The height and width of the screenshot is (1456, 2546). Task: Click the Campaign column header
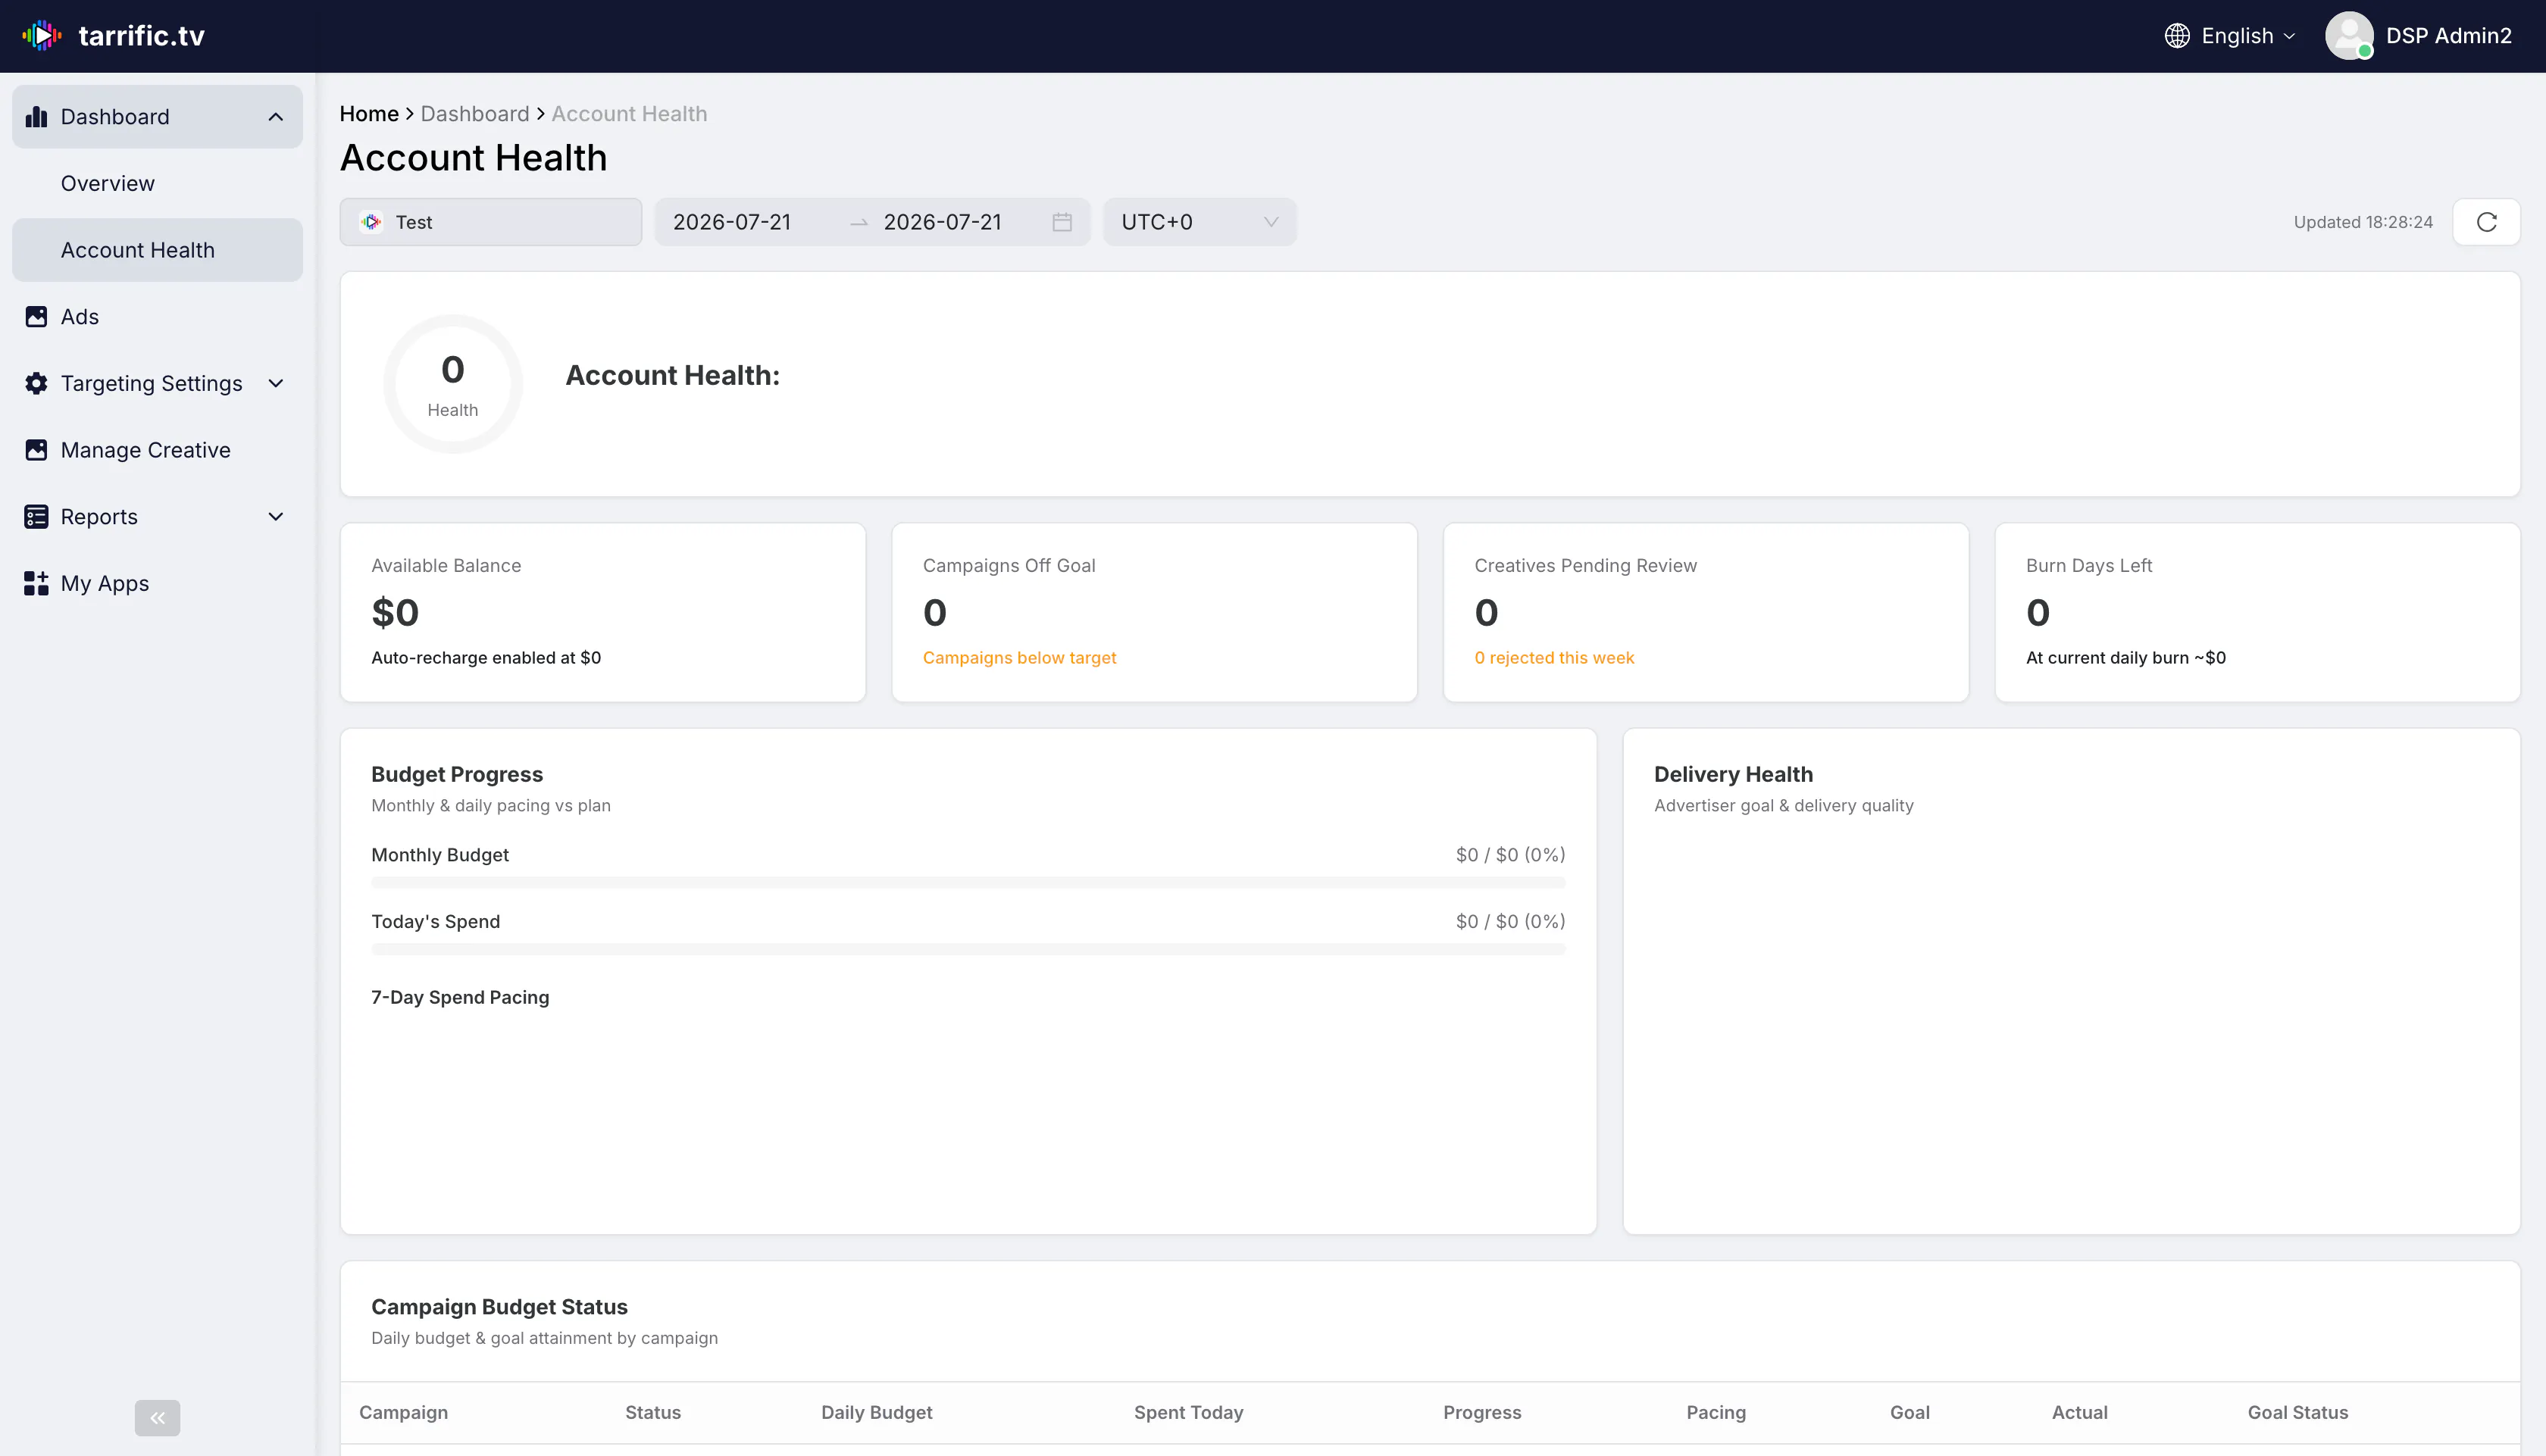[x=404, y=1412]
